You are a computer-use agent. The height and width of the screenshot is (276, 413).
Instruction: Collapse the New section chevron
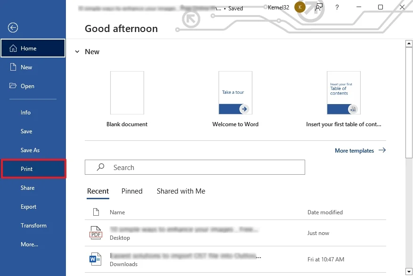coord(77,52)
